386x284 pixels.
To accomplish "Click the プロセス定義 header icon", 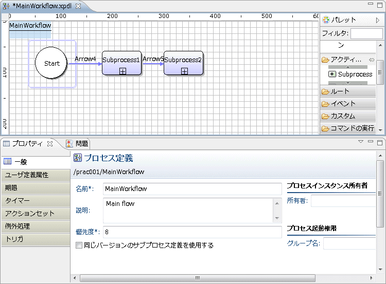I will 78,158.
